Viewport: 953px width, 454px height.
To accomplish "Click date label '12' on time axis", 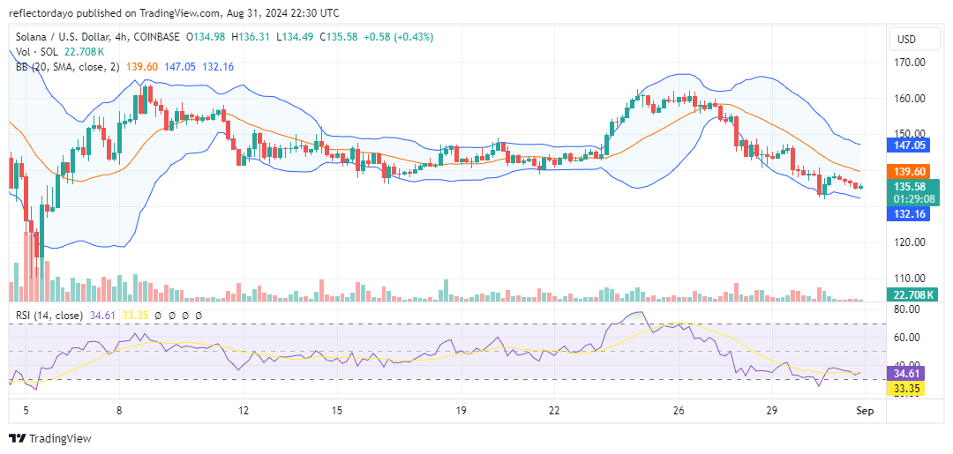I will click(244, 411).
